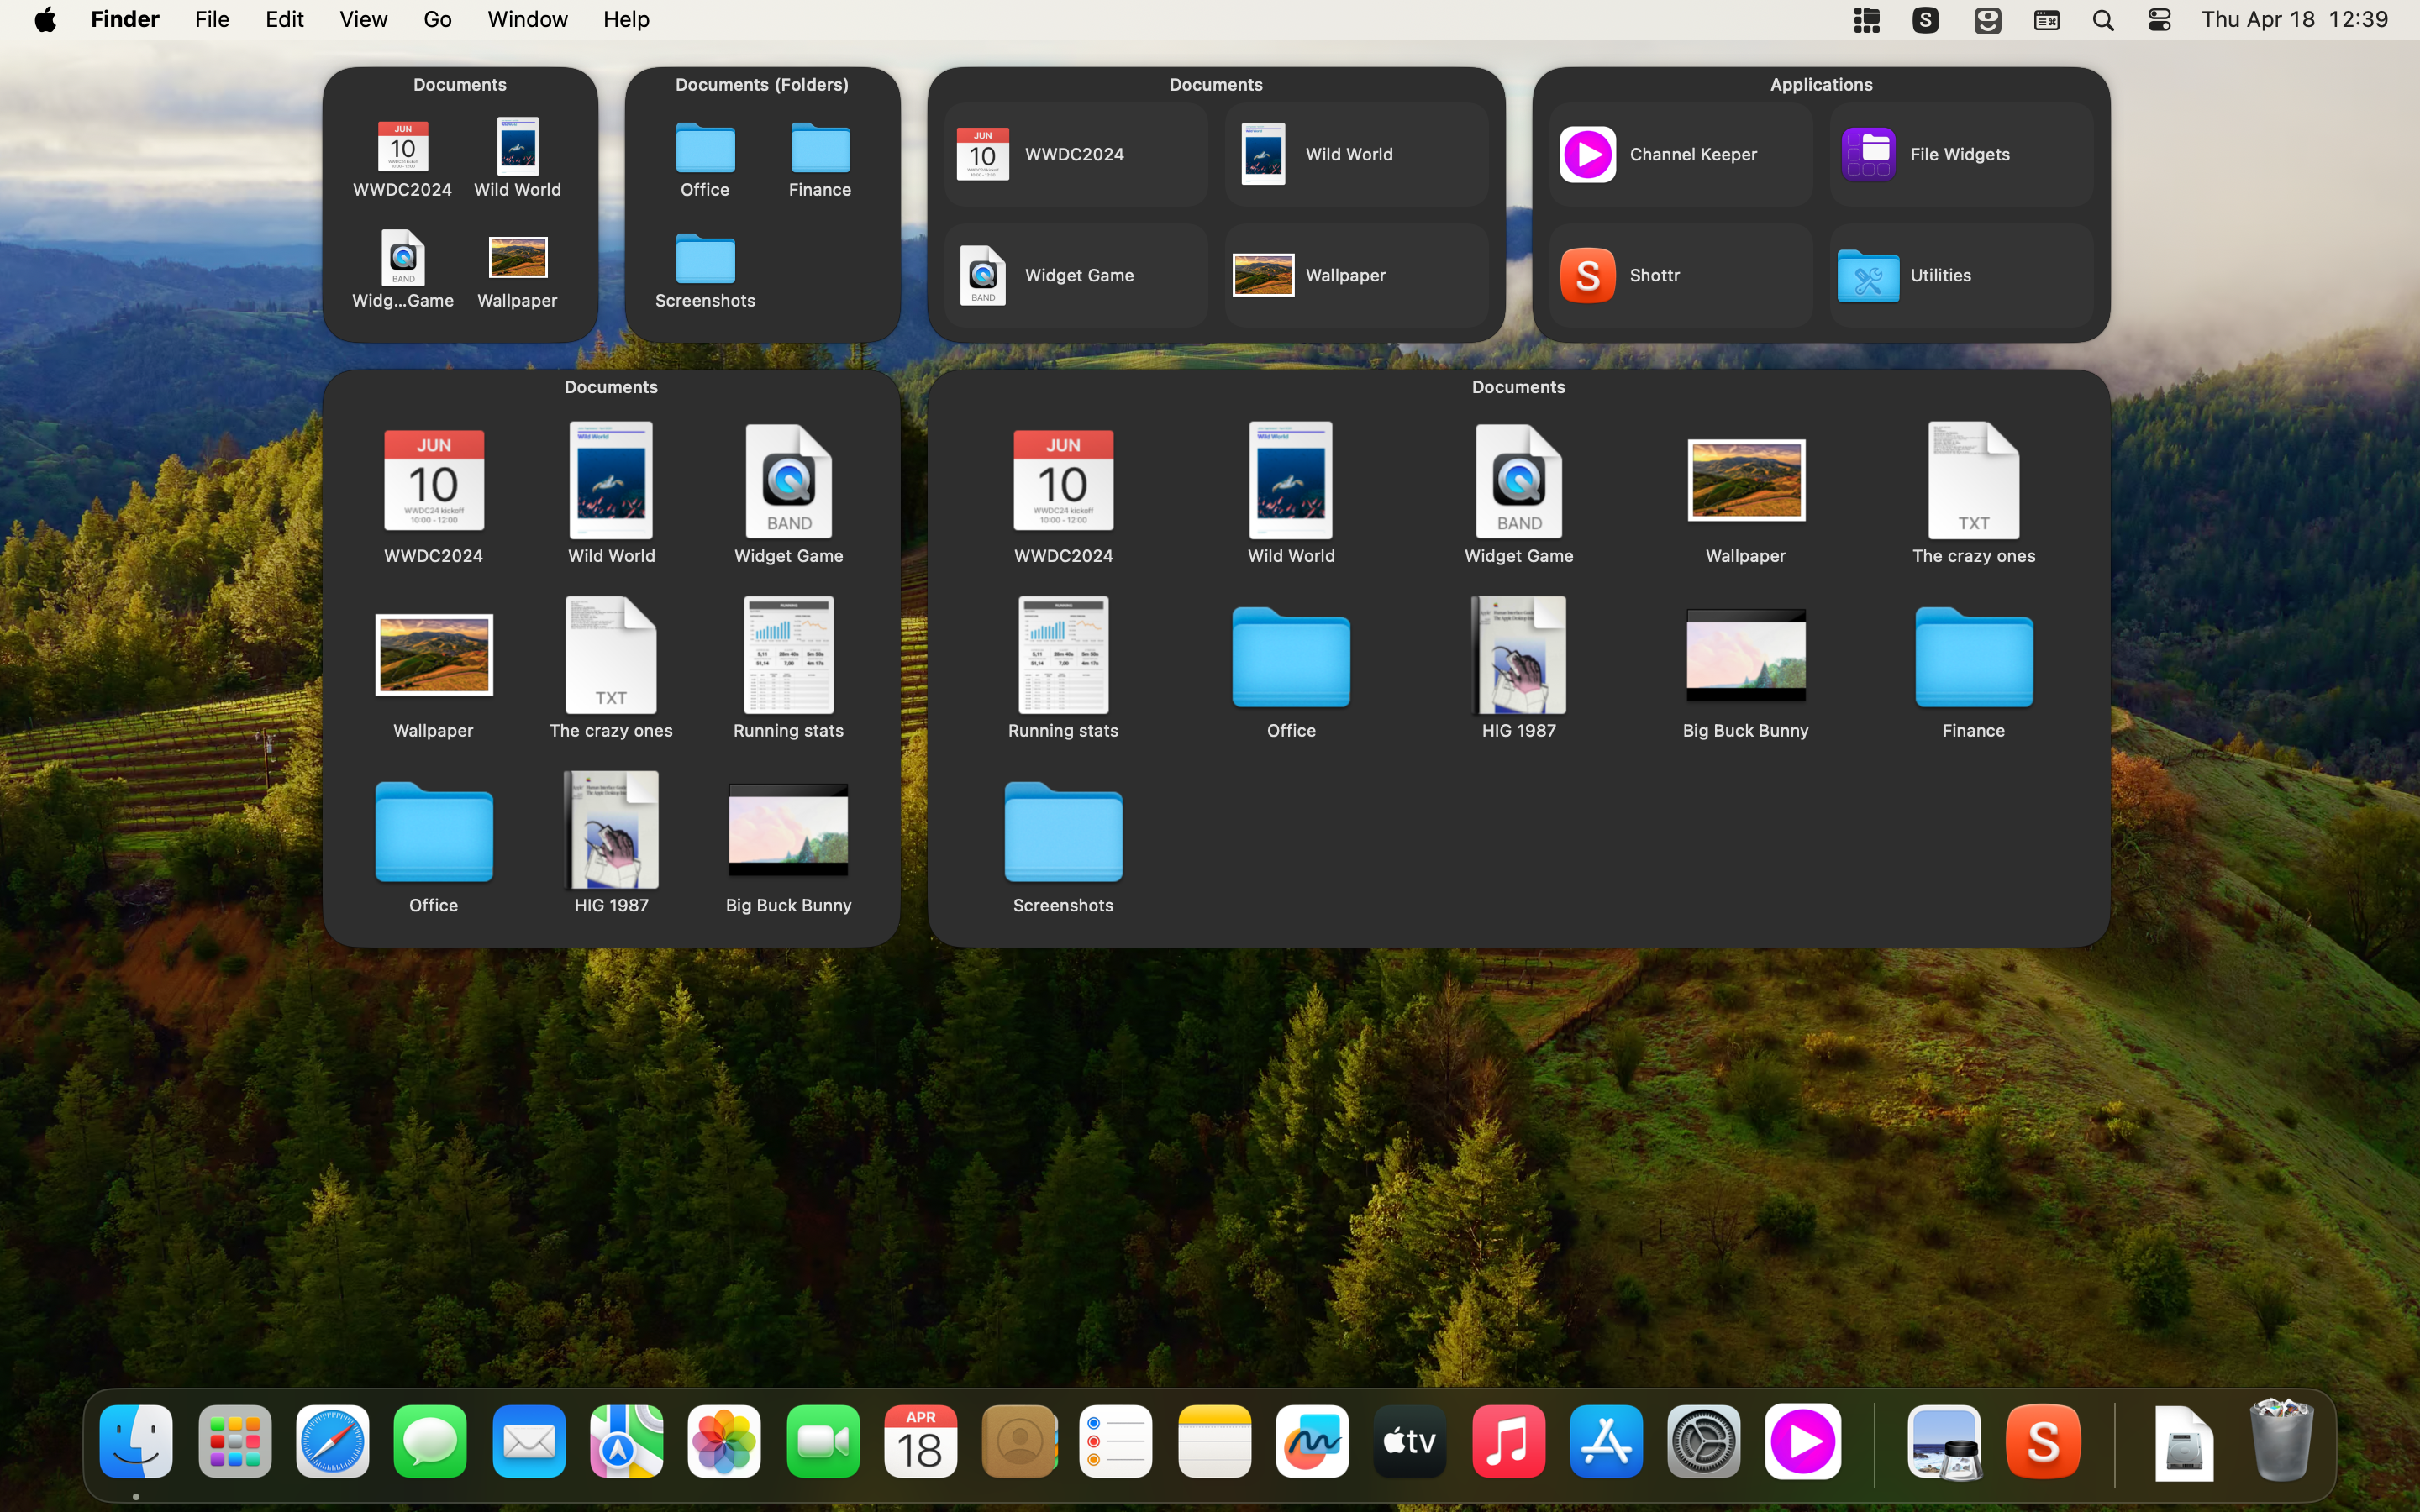2420x1512 pixels.
Task: Open Calendar from the Dock
Action: coord(921,1441)
